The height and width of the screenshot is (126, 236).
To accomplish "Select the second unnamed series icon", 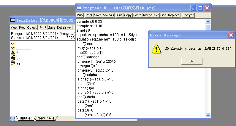I will [13, 48].
